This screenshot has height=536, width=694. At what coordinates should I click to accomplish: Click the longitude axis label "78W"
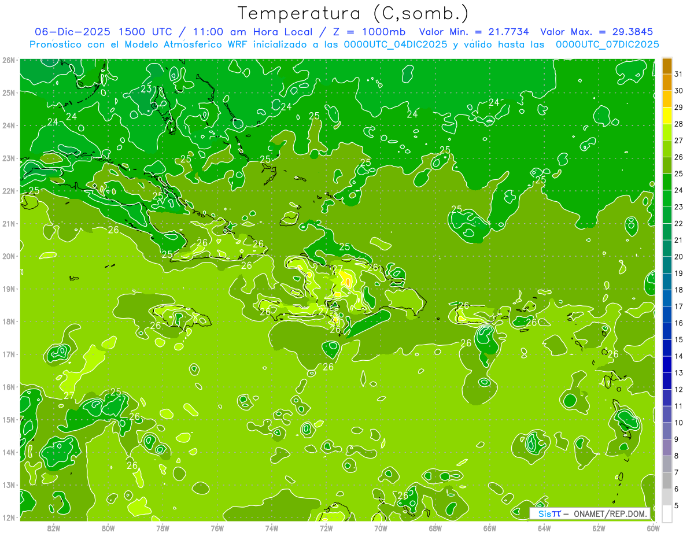[163, 528]
